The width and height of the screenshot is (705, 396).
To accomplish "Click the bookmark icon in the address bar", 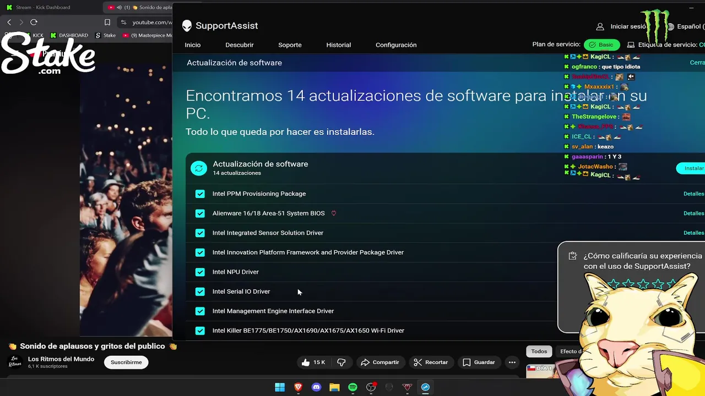I will 107,22.
